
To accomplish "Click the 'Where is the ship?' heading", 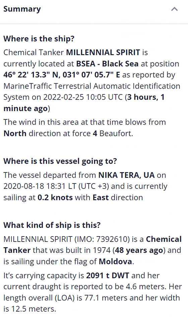I will pyautogui.click(x=39, y=39).
